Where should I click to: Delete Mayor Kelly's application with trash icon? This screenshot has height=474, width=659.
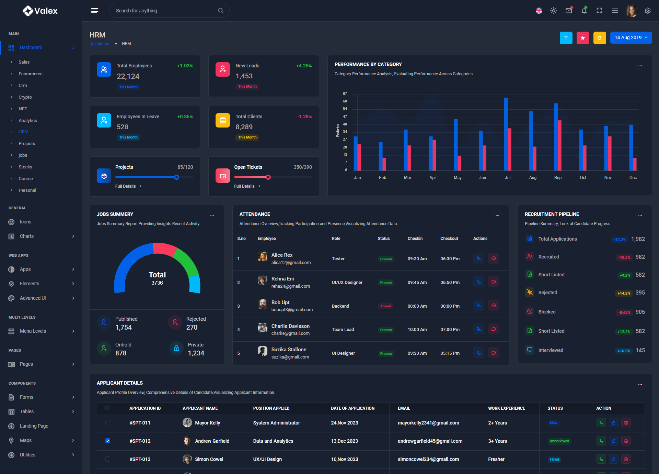626,423
